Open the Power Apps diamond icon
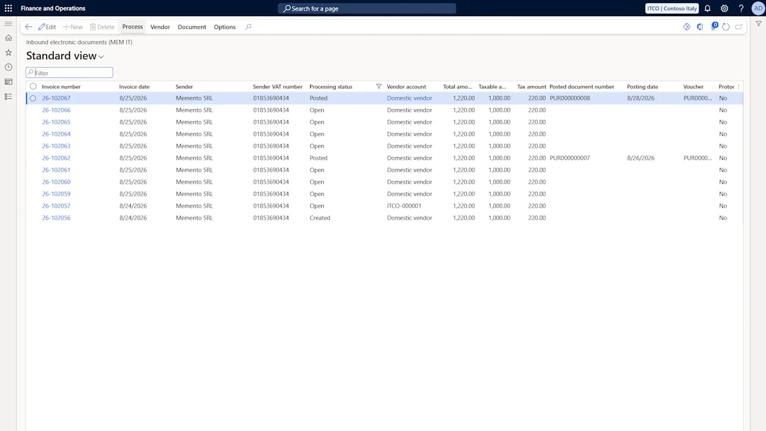766x431 pixels. point(687,27)
